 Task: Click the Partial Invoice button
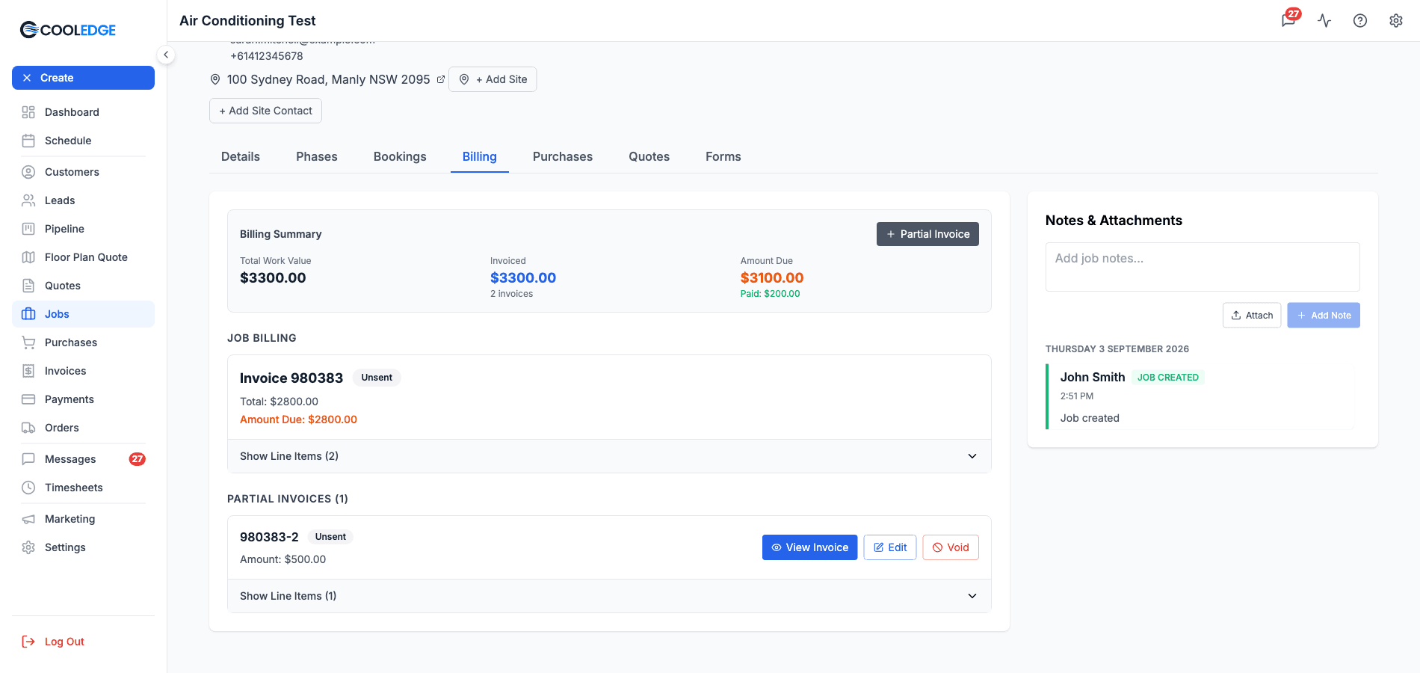click(x=927, y=234)
